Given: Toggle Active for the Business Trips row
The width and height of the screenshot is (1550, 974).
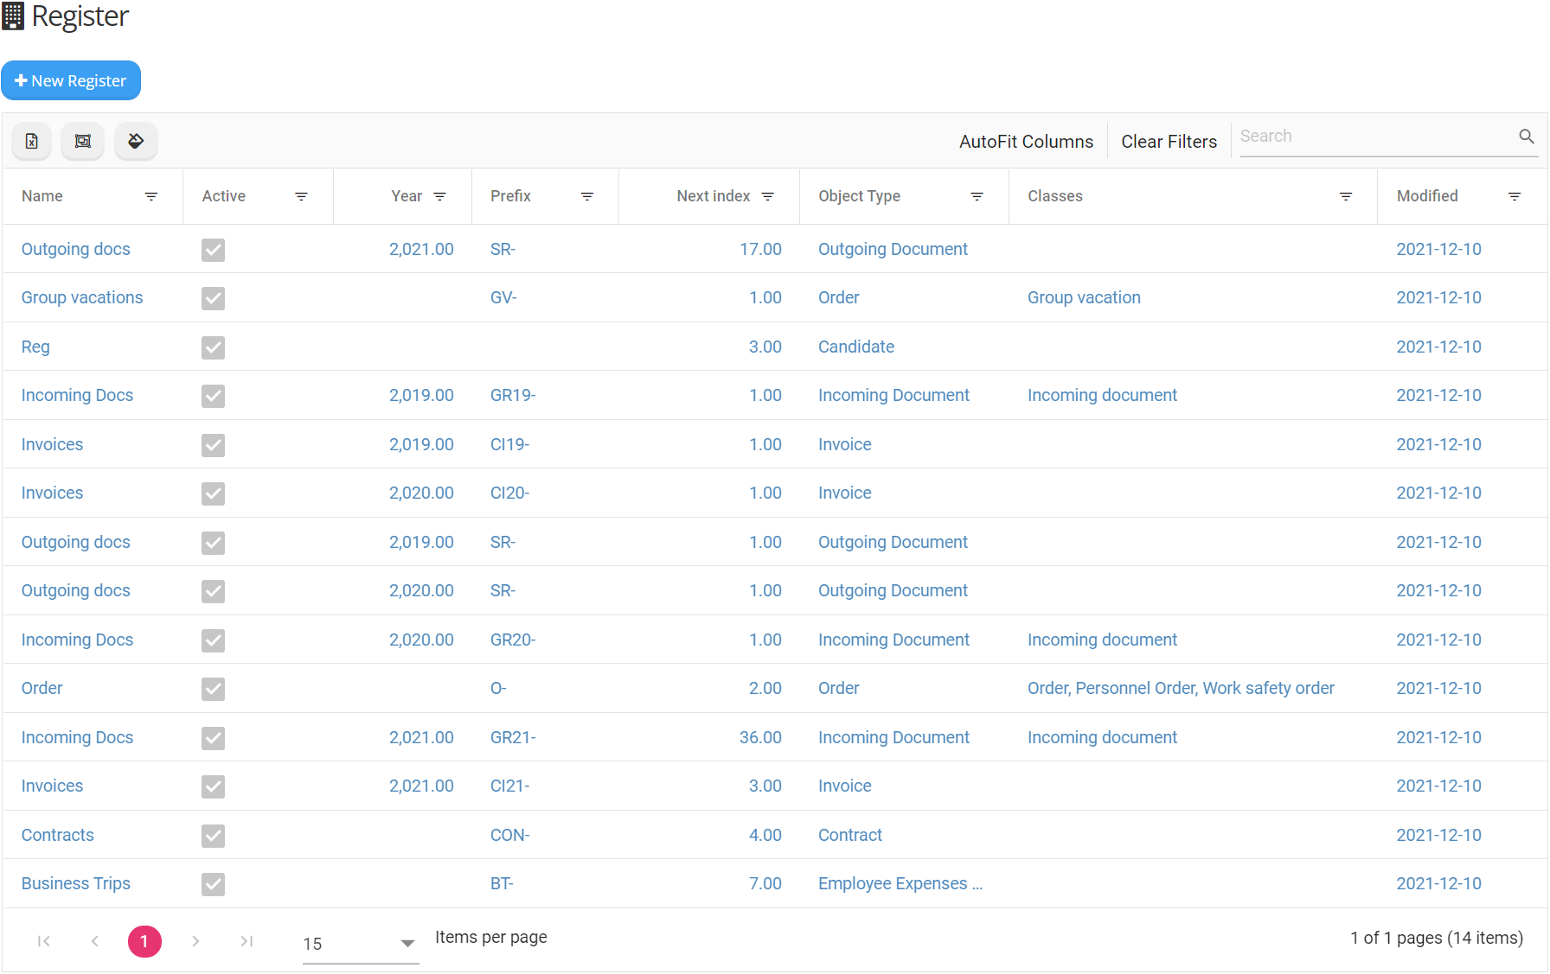Looking at the screenshot, I should click(213, 884).
